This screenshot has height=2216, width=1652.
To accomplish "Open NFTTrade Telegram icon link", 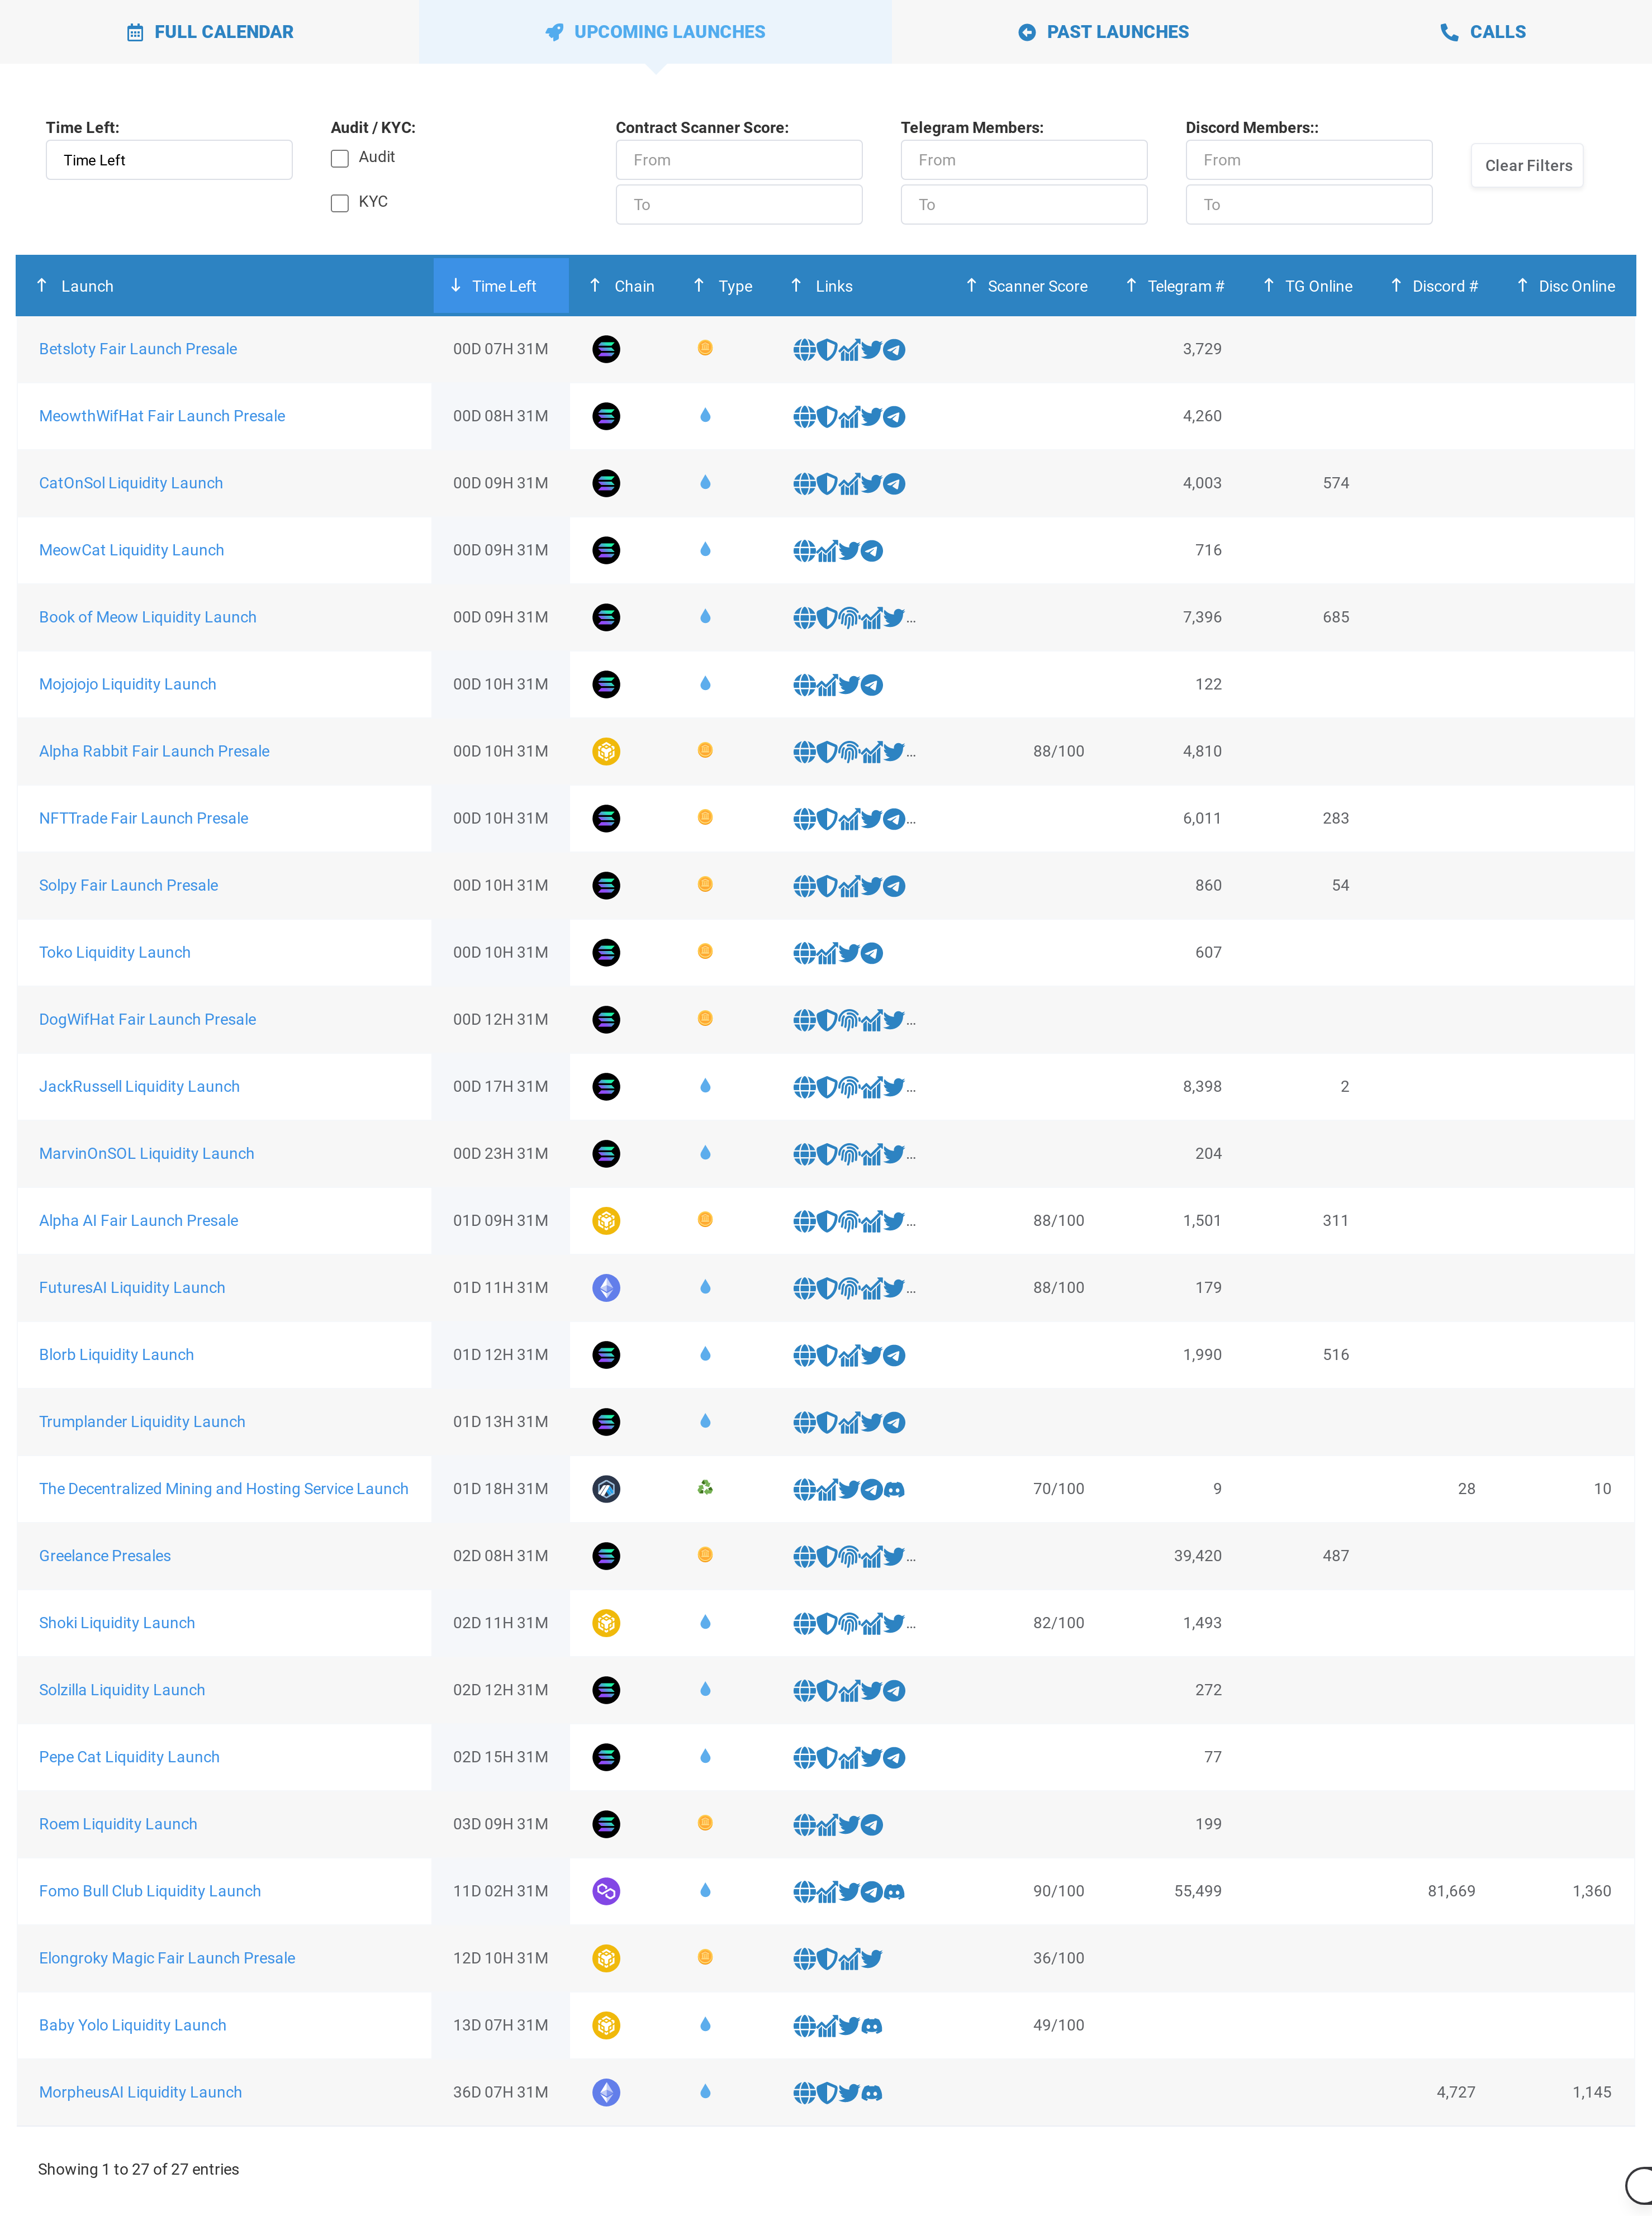I will 895,819.
